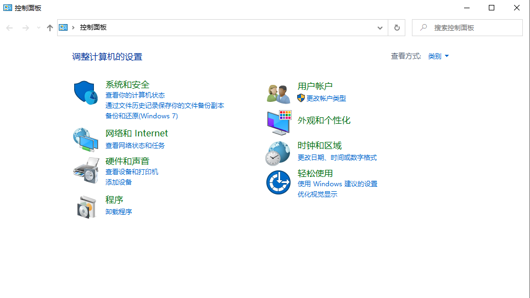
Task: Open the 轻松使用 blue circle icon
Action: [278, 182]
